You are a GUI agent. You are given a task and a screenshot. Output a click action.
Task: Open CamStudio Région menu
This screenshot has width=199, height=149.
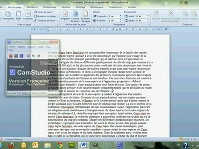pyautogui.click(x=21, y=47)
